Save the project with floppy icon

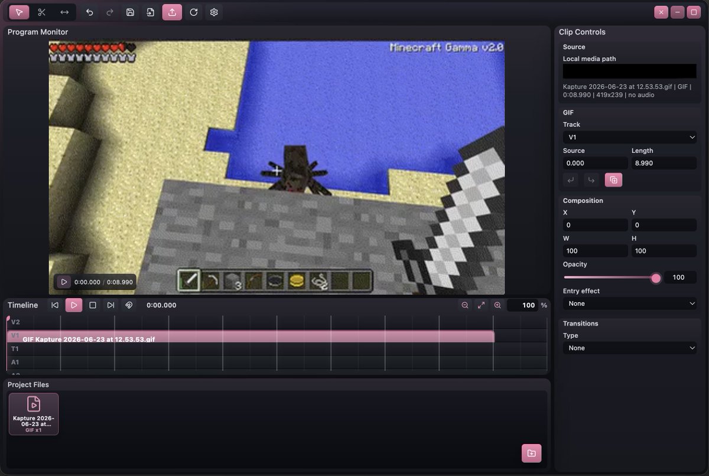(131, 12)
